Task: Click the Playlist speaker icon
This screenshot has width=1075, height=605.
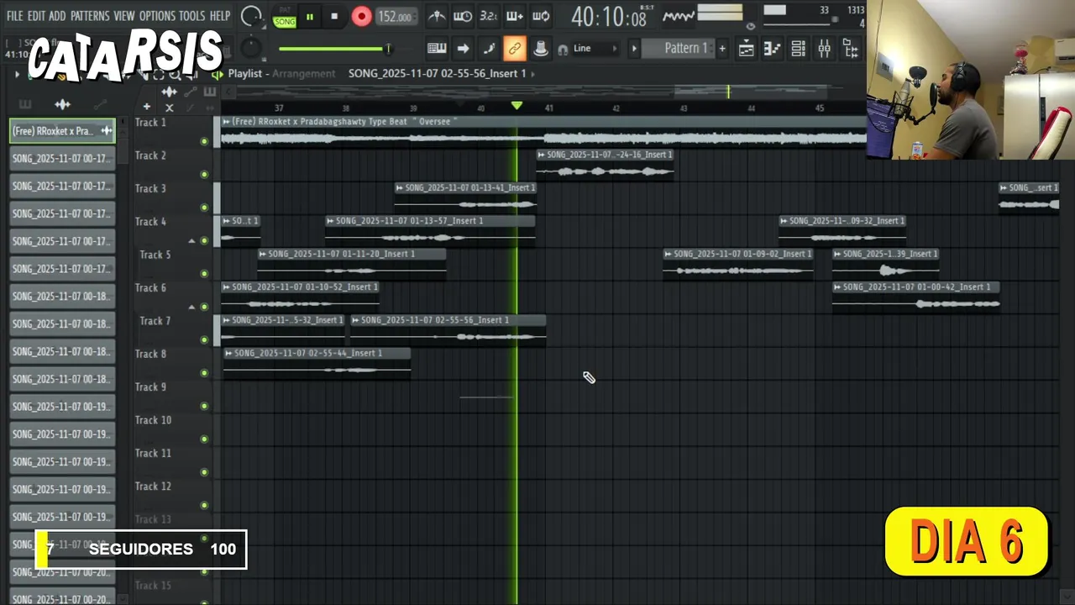Action: point(217,74)
